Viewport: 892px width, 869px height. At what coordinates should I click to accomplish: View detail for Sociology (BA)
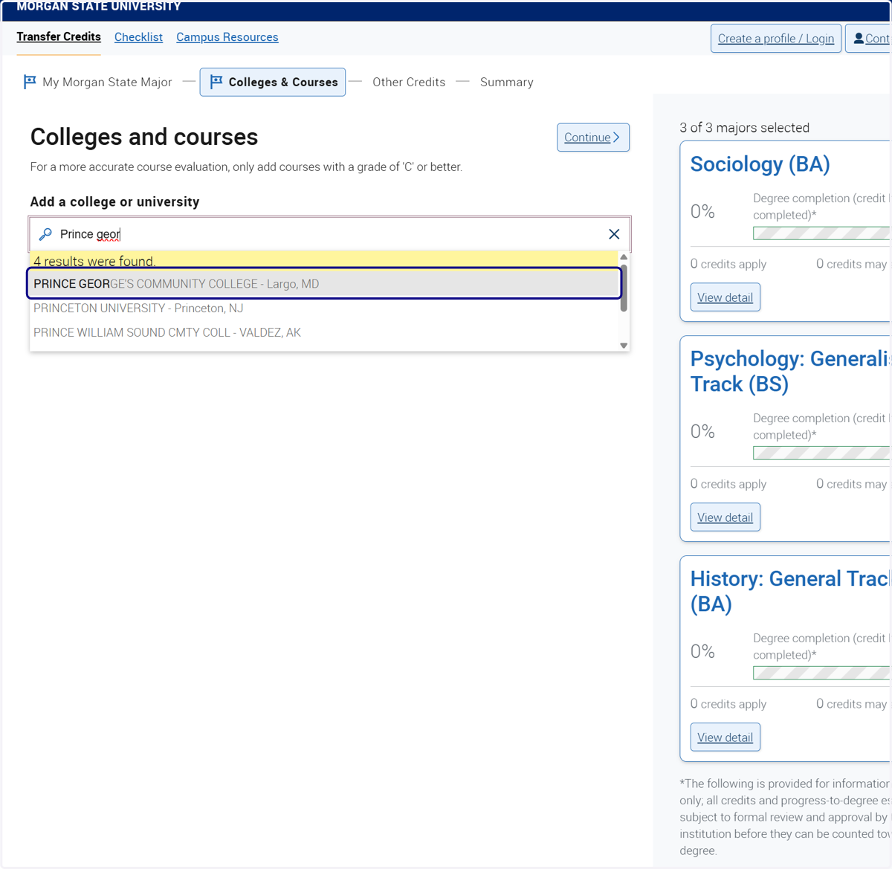tap(725, 297)
